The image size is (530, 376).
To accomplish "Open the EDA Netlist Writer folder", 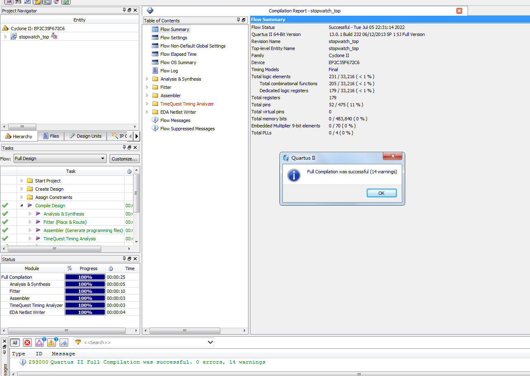I will (x=178, y=112).
